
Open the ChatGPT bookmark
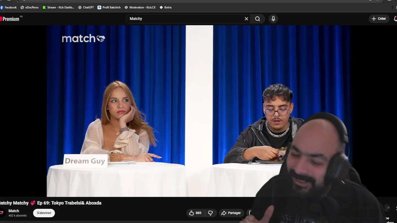tap(86, 7)
